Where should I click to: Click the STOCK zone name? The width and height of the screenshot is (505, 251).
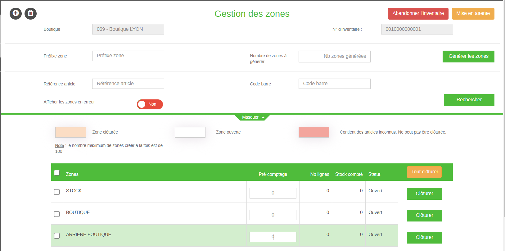pos(74,191)
